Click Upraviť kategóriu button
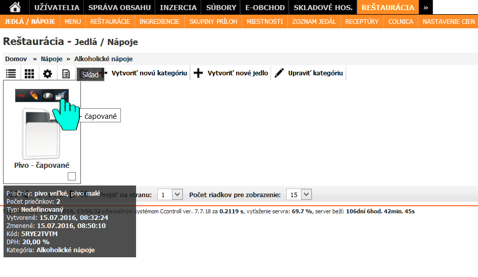 tap(309, 73)
